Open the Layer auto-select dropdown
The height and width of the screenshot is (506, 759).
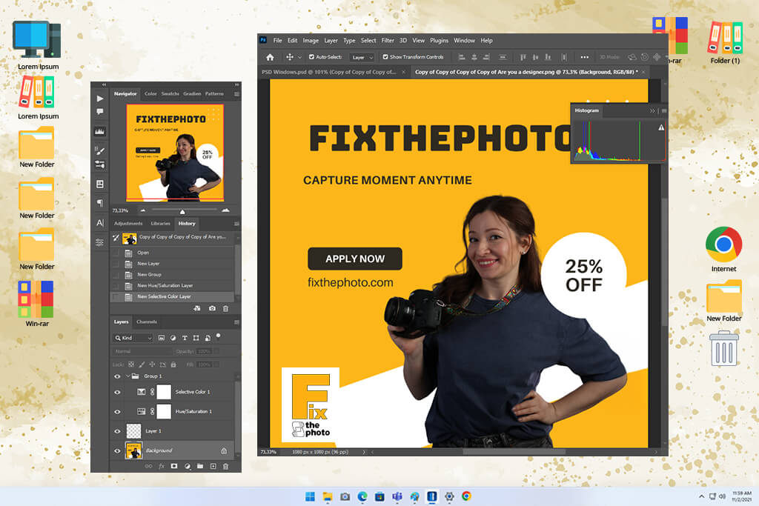click(362, 57)
